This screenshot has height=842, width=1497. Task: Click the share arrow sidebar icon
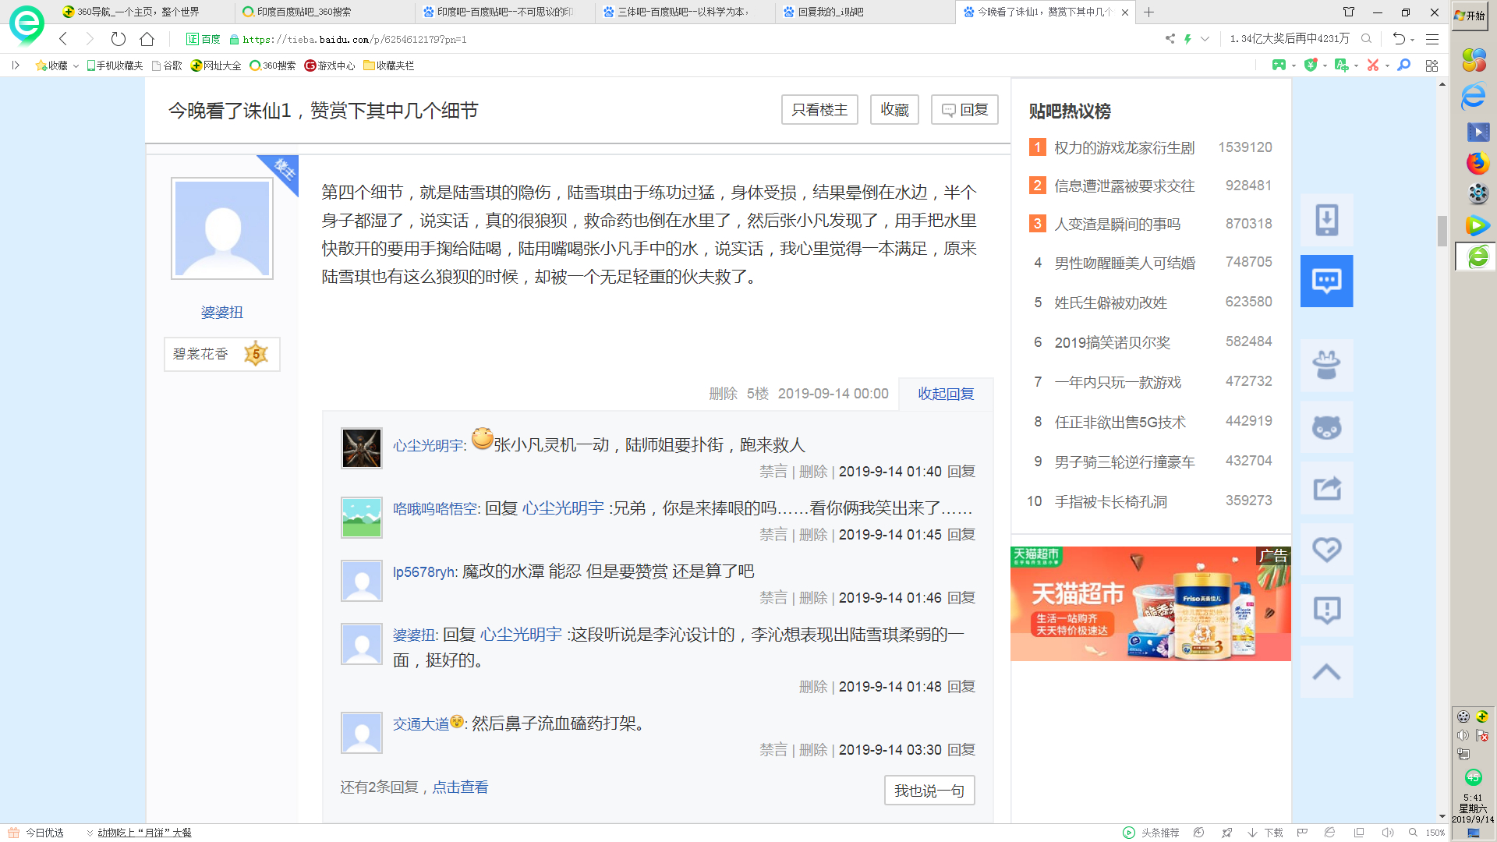[x=1326, y=489]
